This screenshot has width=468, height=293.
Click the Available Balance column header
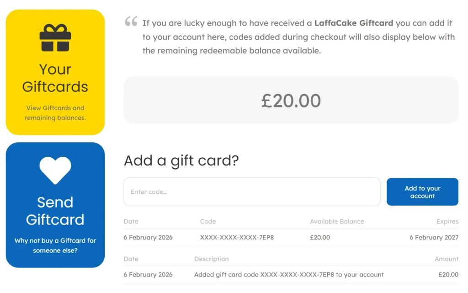[x=337, y=221]
